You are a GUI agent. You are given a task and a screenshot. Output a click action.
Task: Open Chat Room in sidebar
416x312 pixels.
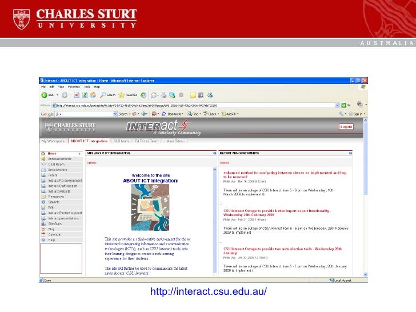61,165
